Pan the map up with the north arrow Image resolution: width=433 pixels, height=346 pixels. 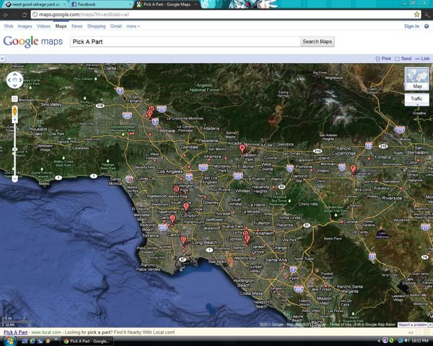pyautogui.click(x=15, y=75)
